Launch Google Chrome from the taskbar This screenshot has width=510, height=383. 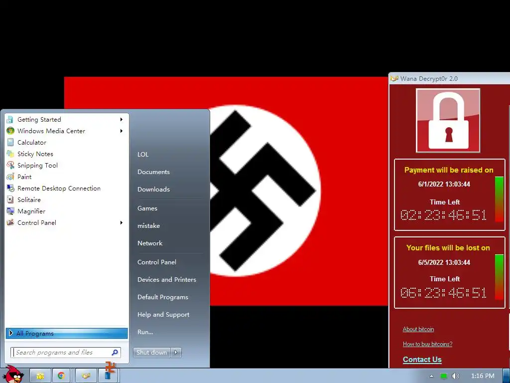pos(61,376)
